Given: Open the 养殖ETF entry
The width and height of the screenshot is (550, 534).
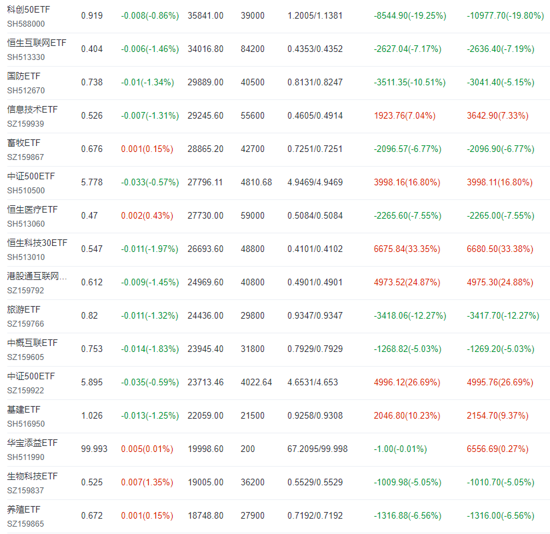Looking at the screenshot, I should (x=23, y=509).
